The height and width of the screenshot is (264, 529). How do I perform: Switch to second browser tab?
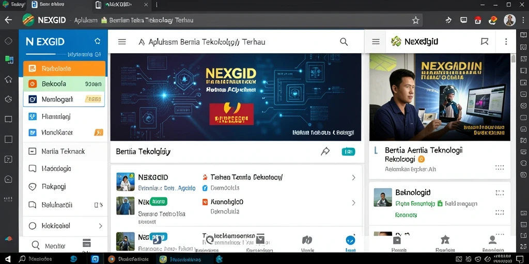(48, 5)
